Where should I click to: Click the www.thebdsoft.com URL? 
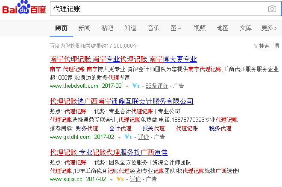click(x=74, y=86)
